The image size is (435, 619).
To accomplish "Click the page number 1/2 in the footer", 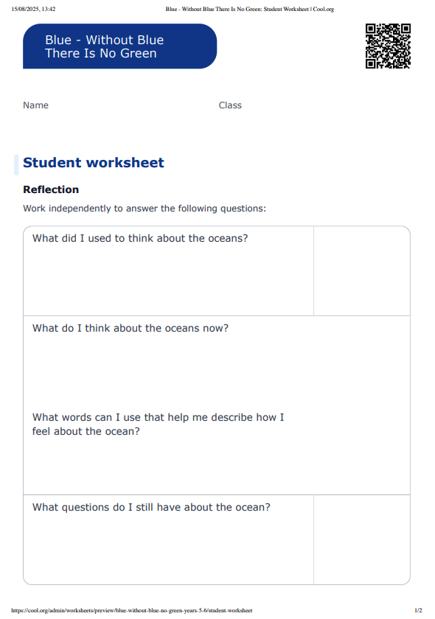I will (418, 610).
